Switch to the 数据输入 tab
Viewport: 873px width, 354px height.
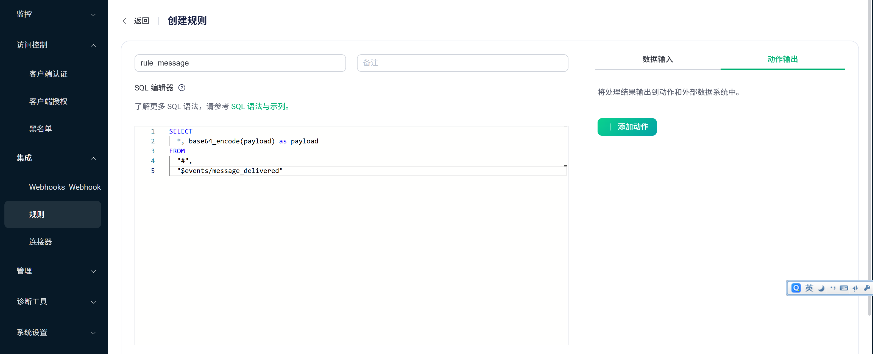point(657,60)
